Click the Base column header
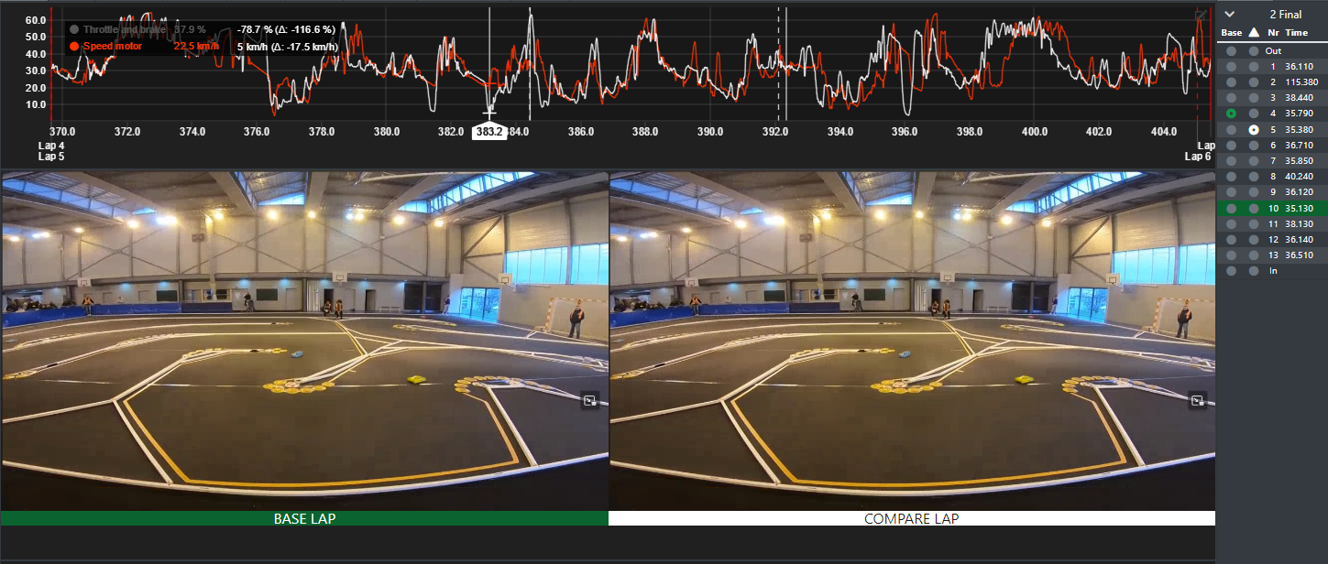1328x564 pixels. coord(1231,33)
